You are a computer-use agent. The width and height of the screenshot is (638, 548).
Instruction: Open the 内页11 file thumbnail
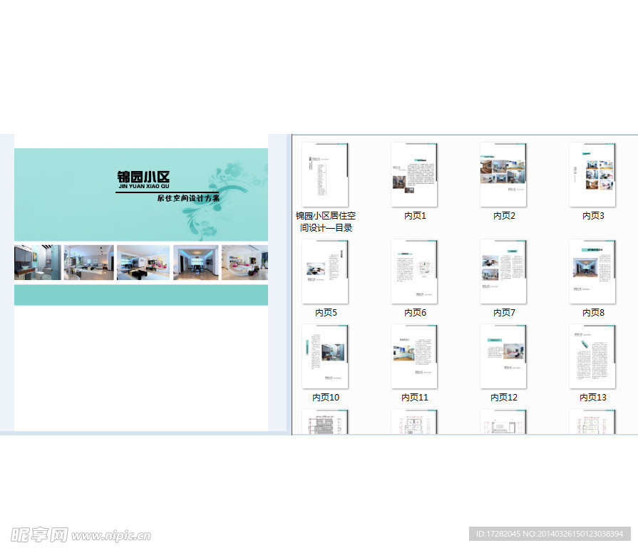(x=414, y=356)
